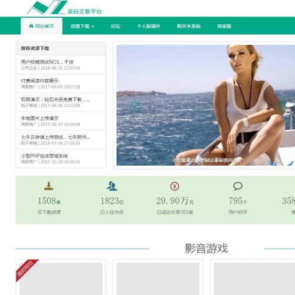
Task: Click the carousel banner image of woman
Action: (206, 105)
